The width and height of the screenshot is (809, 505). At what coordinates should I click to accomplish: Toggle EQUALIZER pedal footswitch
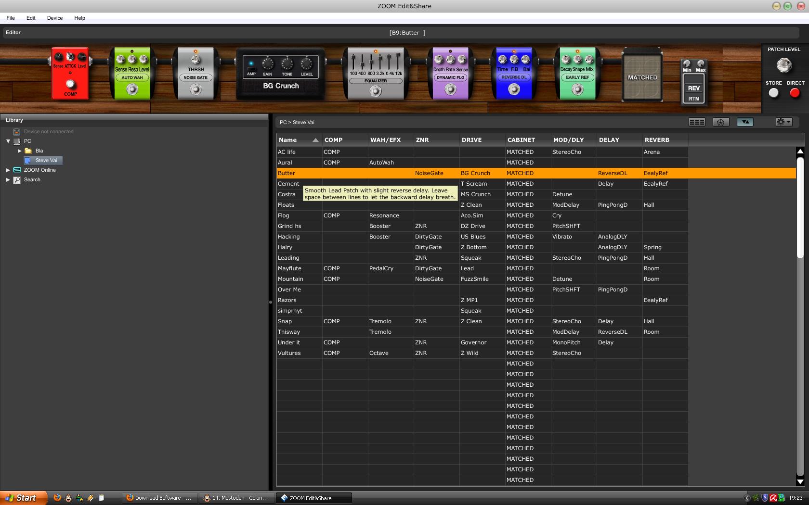[x=376, y=91]
